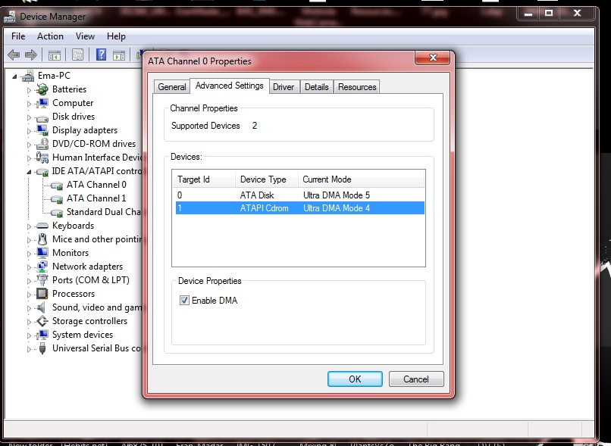The image size is (611, 446).
Task: Click the blue Help toolbar icon
Action: click(101, 55)
